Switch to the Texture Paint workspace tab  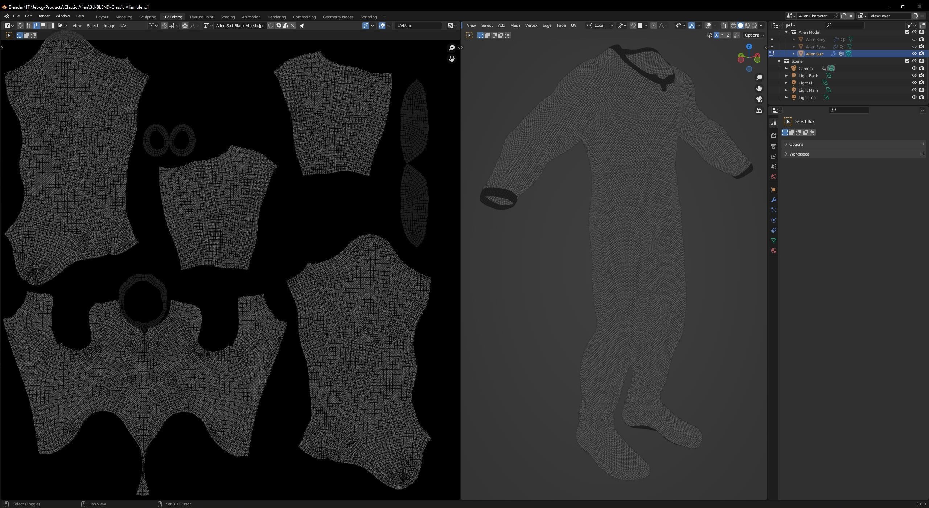201,17
